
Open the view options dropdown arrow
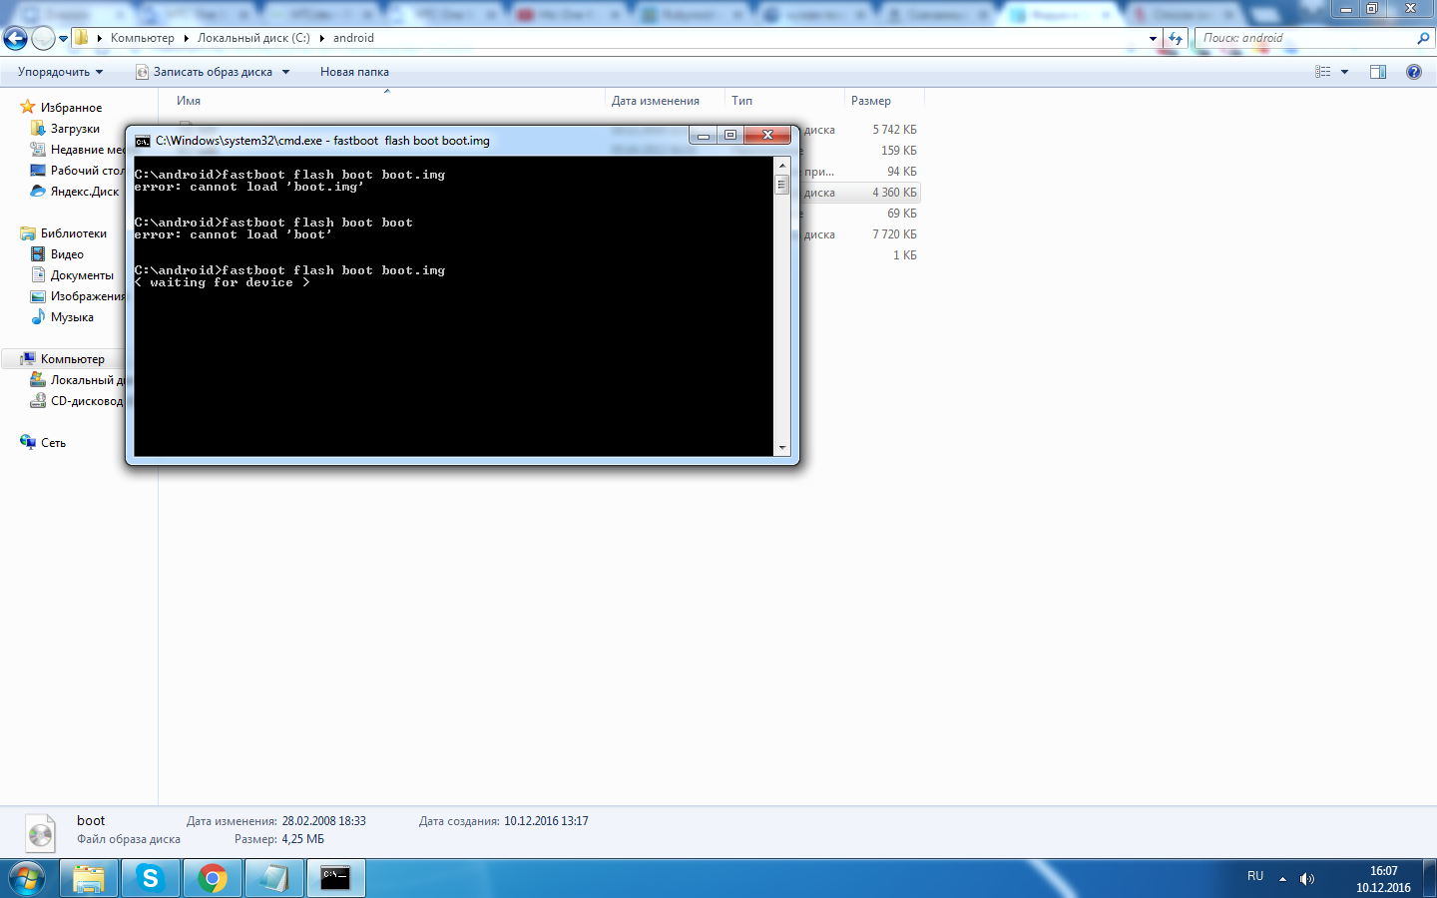(x=1344, y=72)
